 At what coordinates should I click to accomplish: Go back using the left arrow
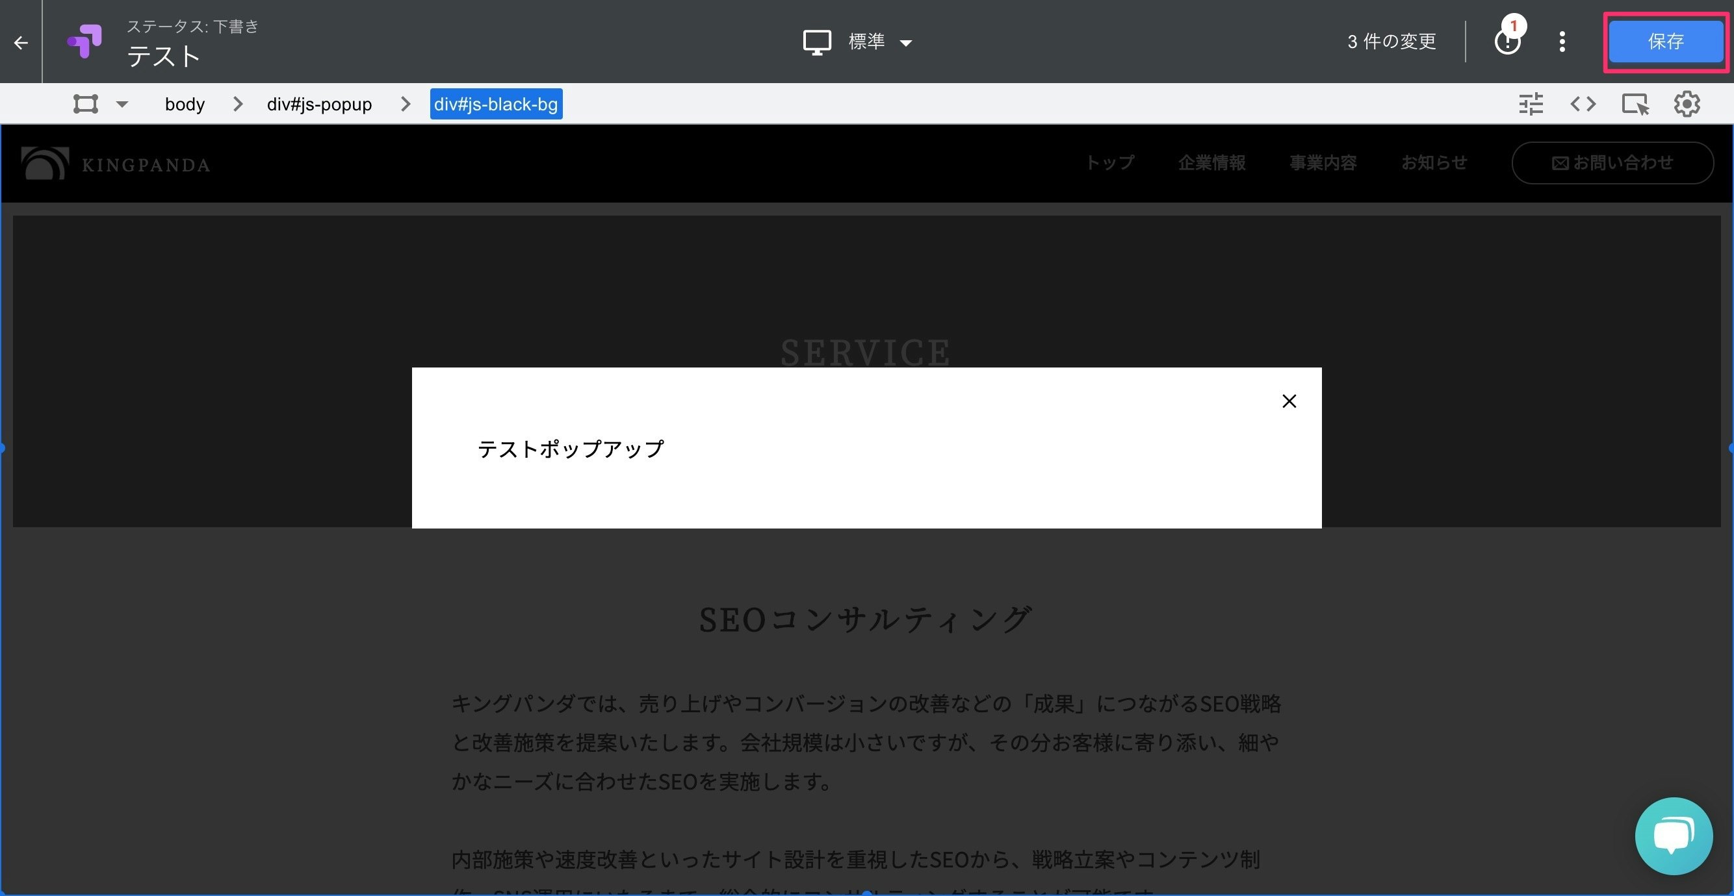pyautogui.click(x=20, y=42)
